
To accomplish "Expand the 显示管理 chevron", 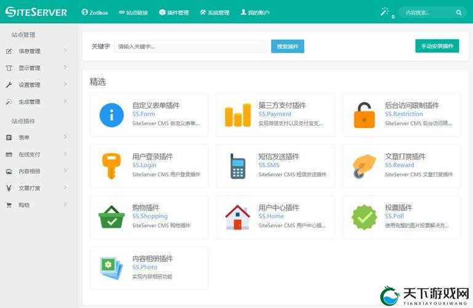I will (x=65, y=67).
